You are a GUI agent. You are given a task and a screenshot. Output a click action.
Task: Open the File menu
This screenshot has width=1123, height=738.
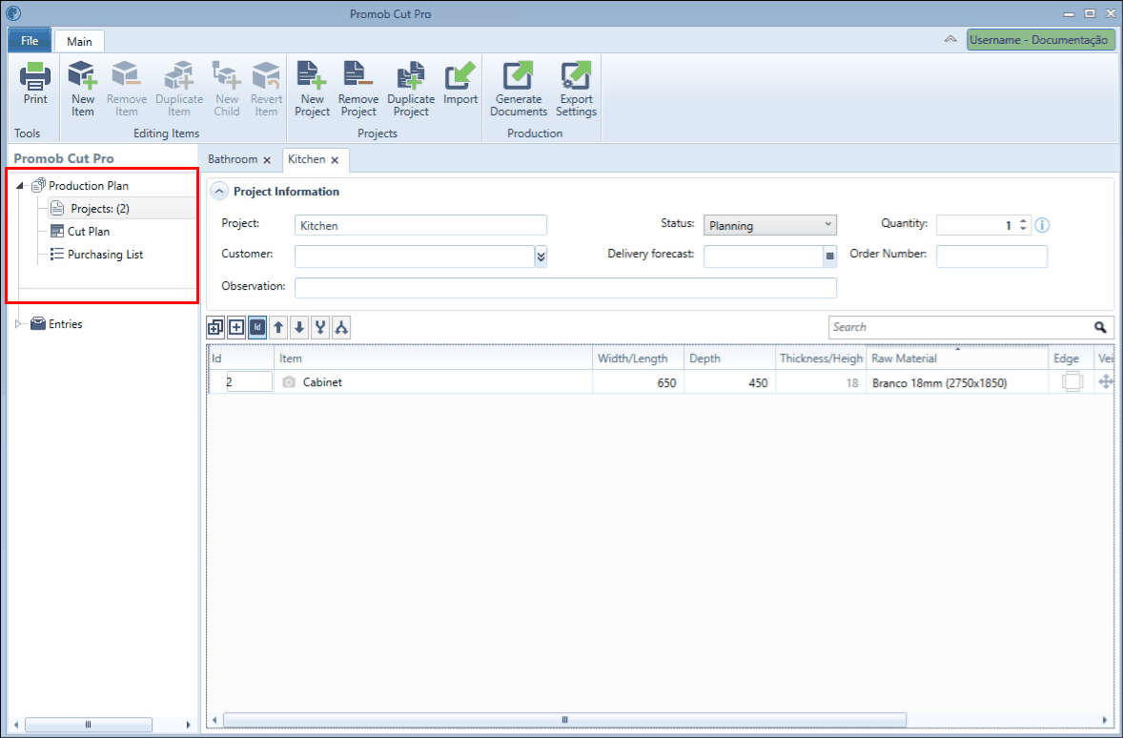tap(30, 41)
